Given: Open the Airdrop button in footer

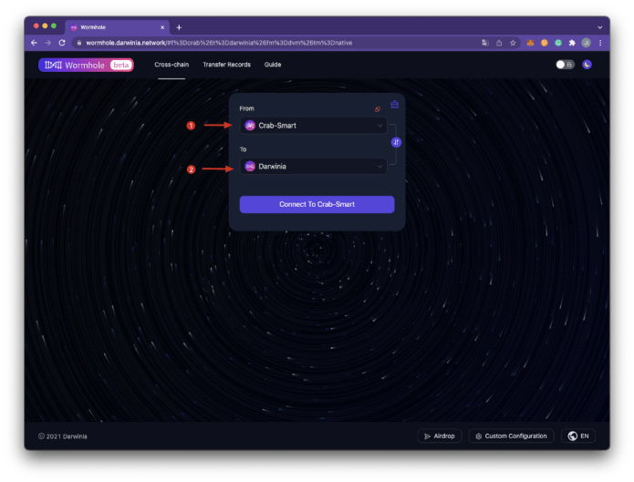Looking at the screenshot, I should point(440,436).
